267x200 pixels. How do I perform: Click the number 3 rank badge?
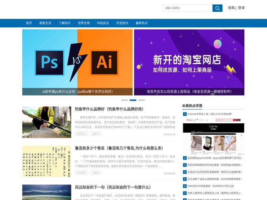185,165
